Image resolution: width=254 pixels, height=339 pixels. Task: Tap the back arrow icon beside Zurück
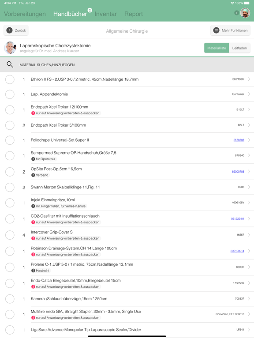(9, 30)
